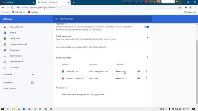
Task: Click the username rabiul1way@gmail.com
Action: [x=98, y=71]
